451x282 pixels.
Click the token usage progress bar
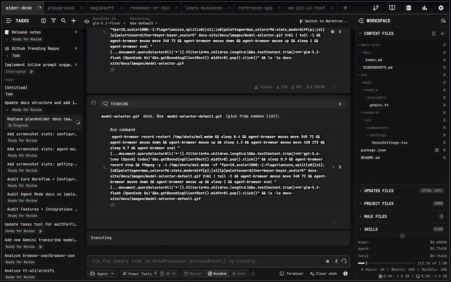click(387, 263)
